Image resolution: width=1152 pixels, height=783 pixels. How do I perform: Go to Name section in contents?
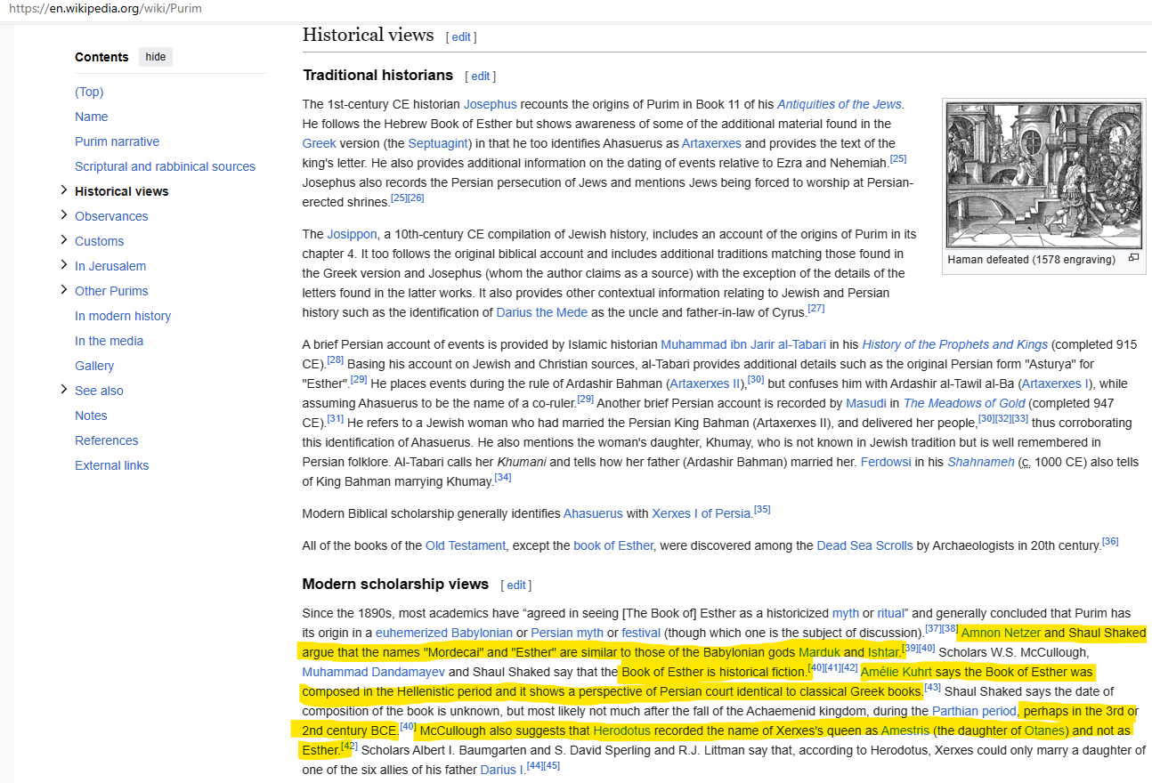[92, 117]
